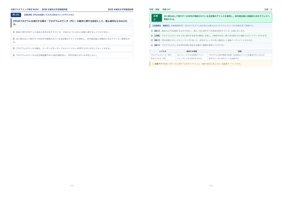The height and width of the screenshot is (200, 283).
Task: Click explanation ②【正解】 about 次に実行する命令の番地
Action: (x=211, y=36)
